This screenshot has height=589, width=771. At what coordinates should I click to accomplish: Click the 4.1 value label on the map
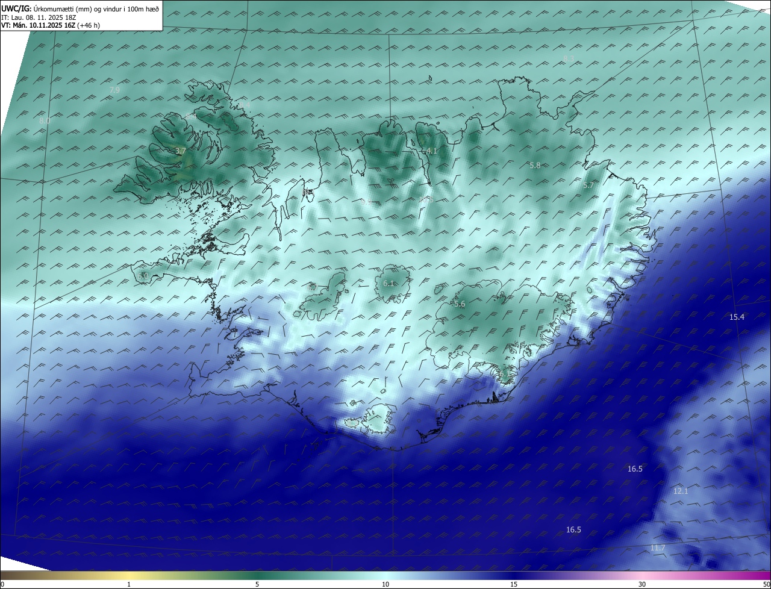tap(431, 151)
